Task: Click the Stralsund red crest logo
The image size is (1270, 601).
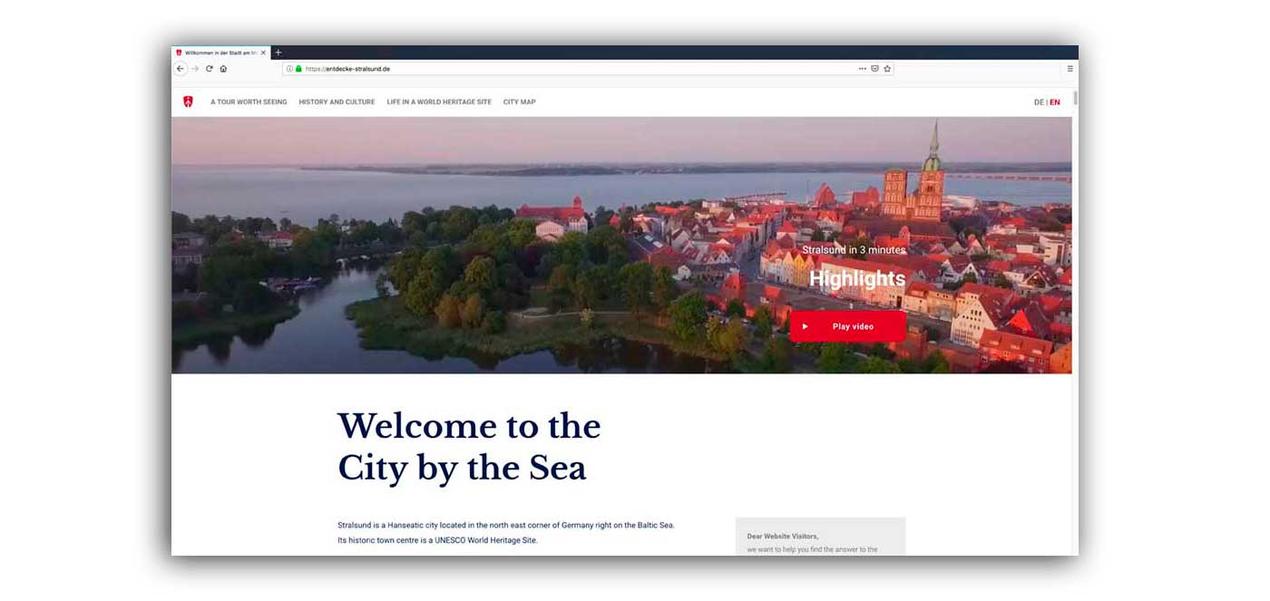Action: pos(189,102)
